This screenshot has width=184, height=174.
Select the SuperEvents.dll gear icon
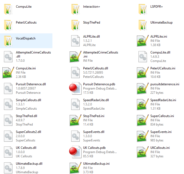tap(75, 136)
